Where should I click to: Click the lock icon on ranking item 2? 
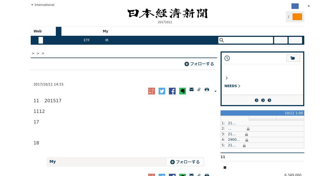pyautogui.click(x=248, y=129)
